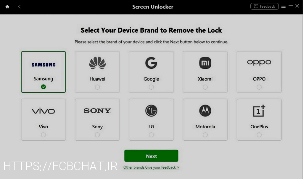Viewport: 303px width, 179px height.
Task: Open Other brands feedback link
Action: coord(151,167)
